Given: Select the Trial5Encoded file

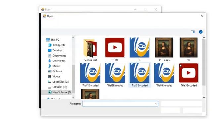Looking at the screenshot, I should click(x=188, y=73).
